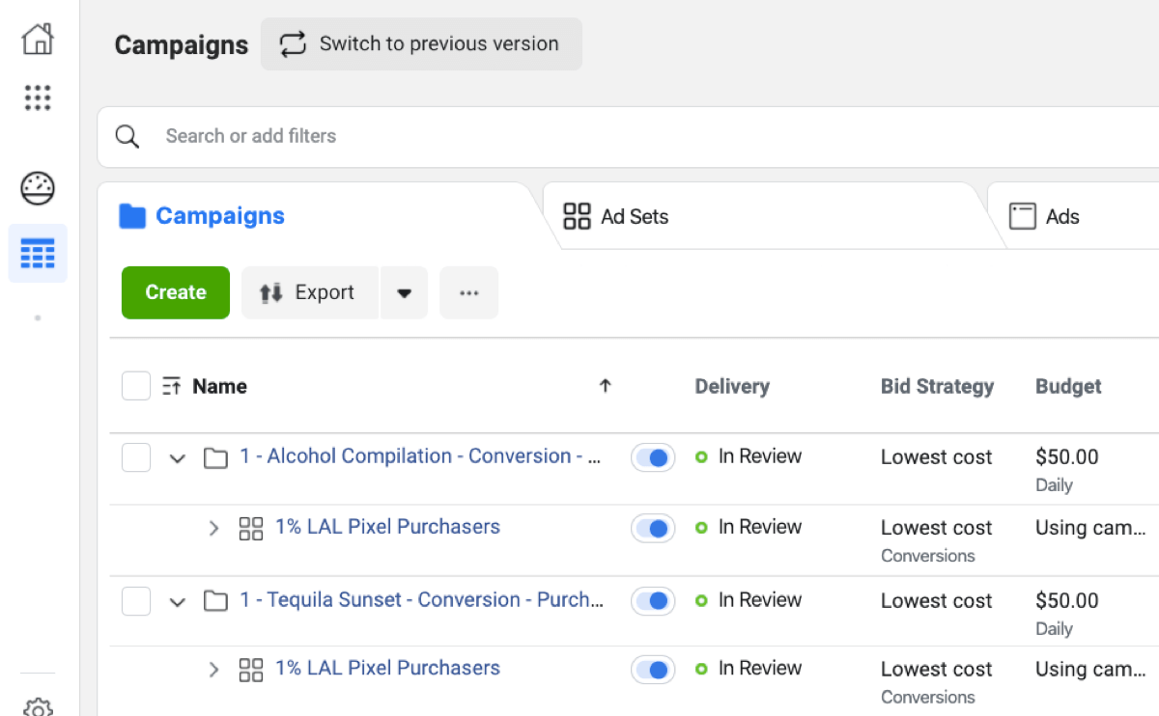Click the search magnifier icon

[127, 136]
